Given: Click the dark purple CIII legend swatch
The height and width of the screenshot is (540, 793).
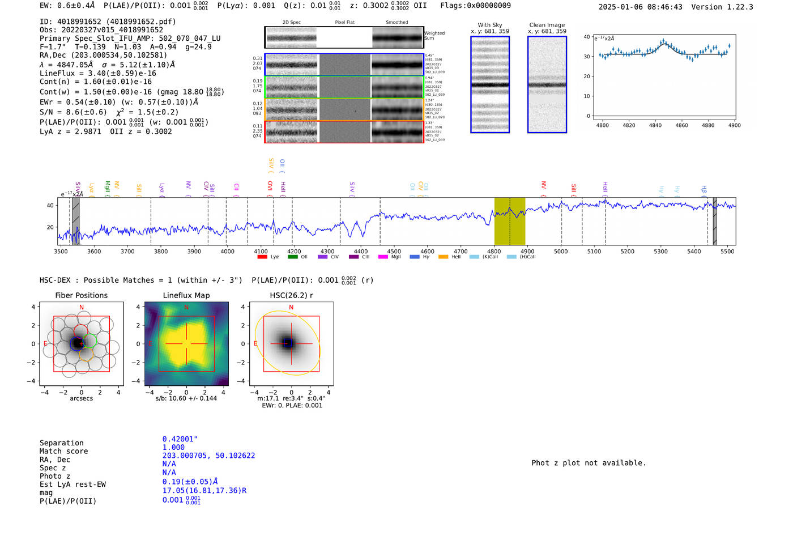Looking at the screenshot, I should (x=353, y=257).
